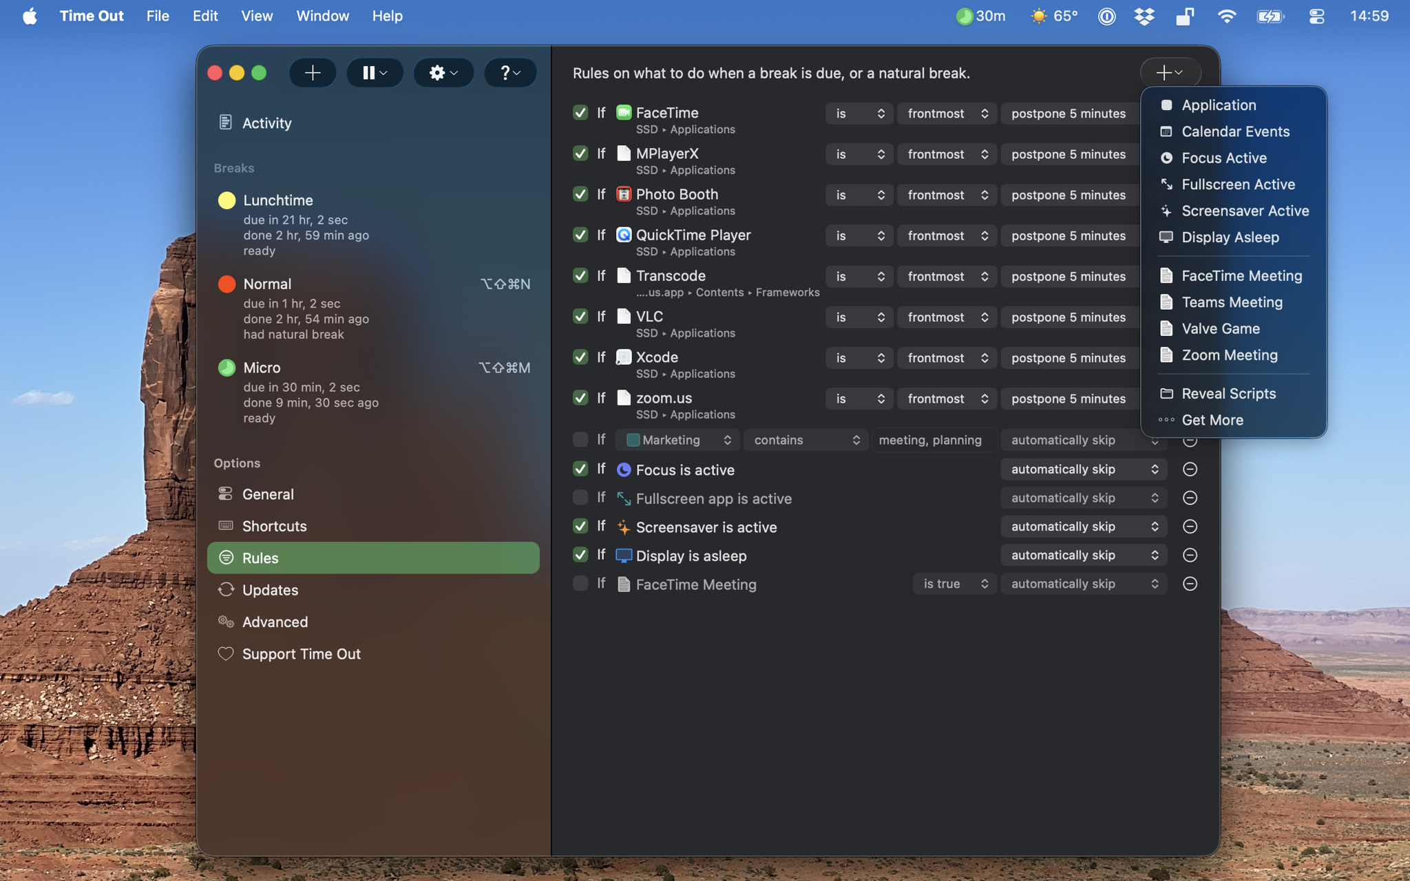Click the weather 65° menu bar item
The height and width of the screenshot is (881, 1410).
point(1054,16)
